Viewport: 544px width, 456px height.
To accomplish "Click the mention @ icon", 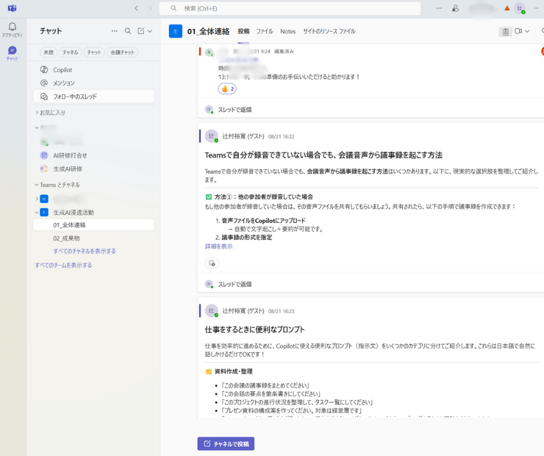I will click(x=44, y=83).
